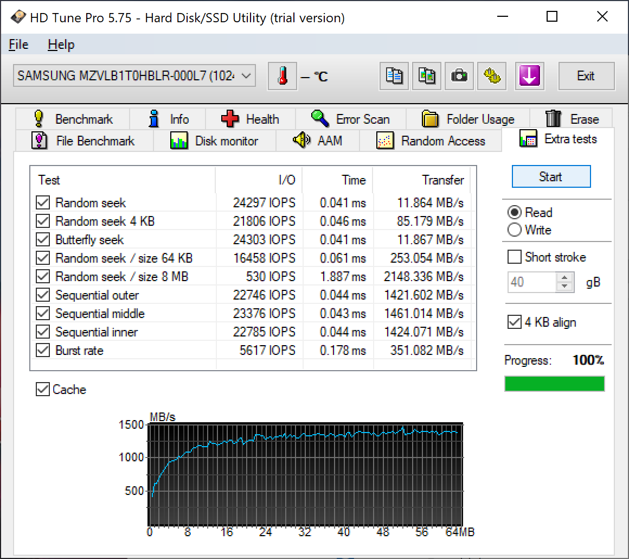629x559 pixels.
Task: Select the Write radio button
Action: (515, 230)
